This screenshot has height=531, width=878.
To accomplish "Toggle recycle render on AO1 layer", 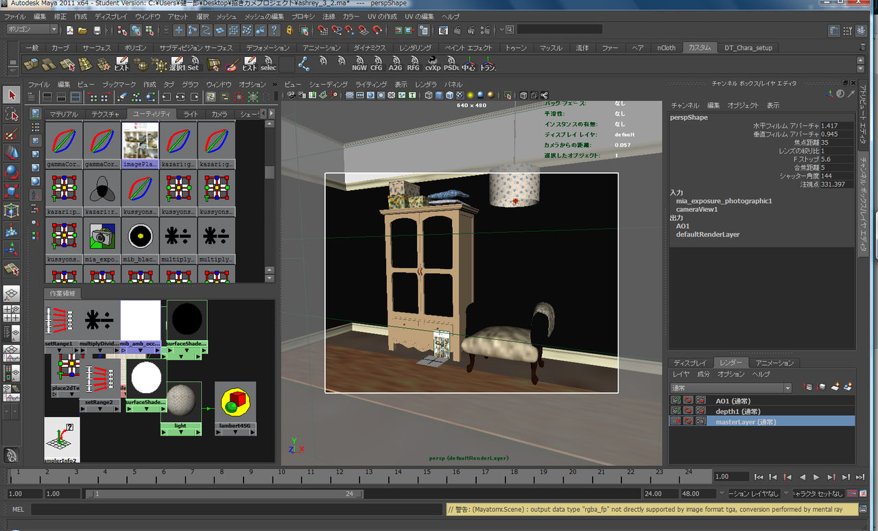I will pyautogui.click(x=688, y=401).
